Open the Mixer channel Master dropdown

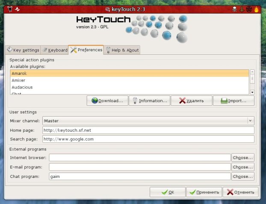tap(148, 121)
